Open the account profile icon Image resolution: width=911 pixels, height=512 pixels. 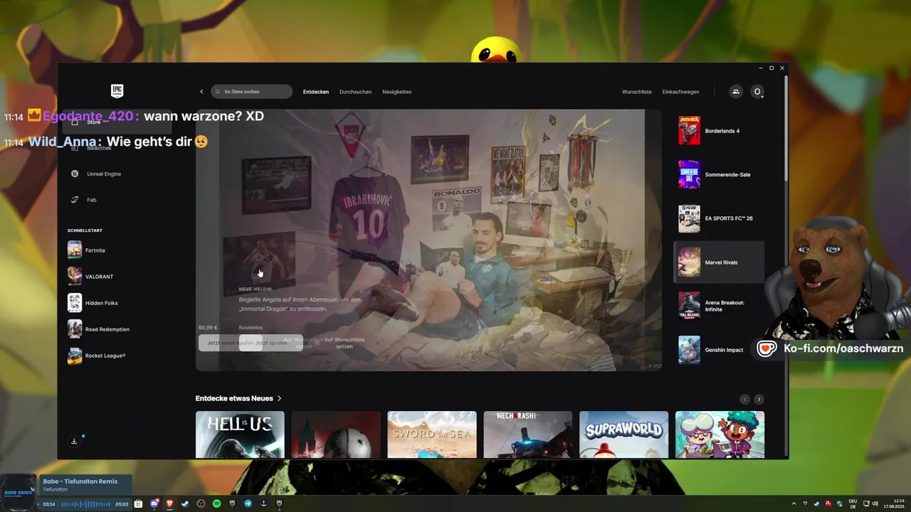pos(757,92)
